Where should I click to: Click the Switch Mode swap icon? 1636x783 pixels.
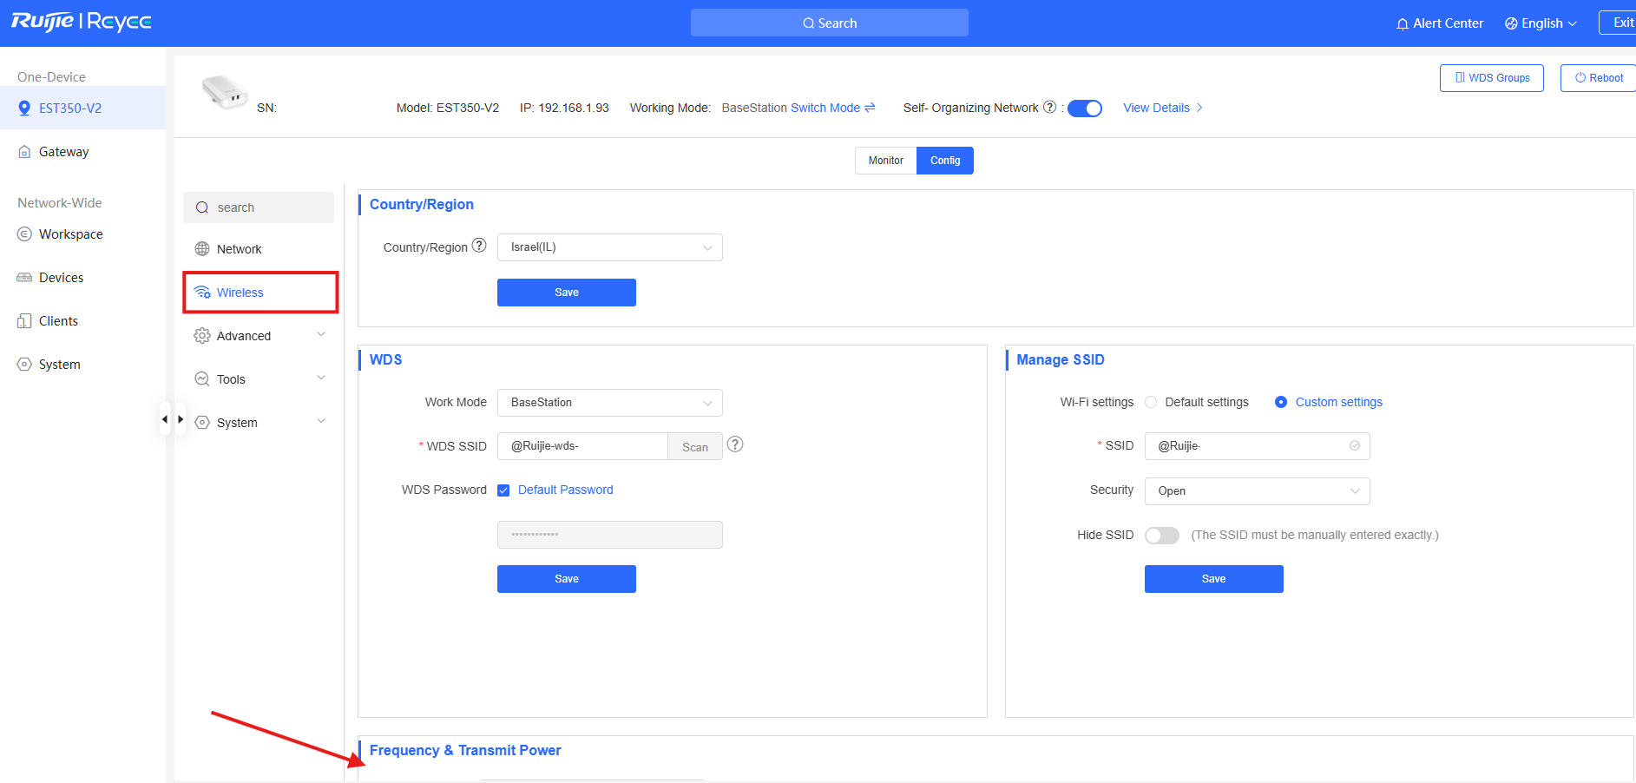pyautogui.click(x=870, y=108)
